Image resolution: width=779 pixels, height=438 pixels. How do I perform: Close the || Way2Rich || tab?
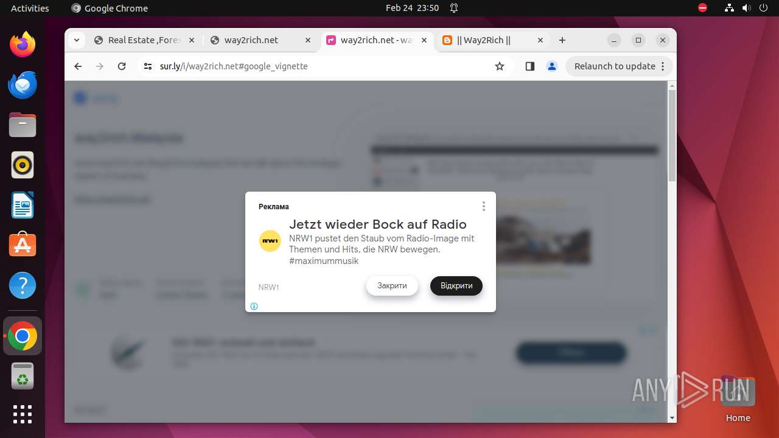coord(540,40)
